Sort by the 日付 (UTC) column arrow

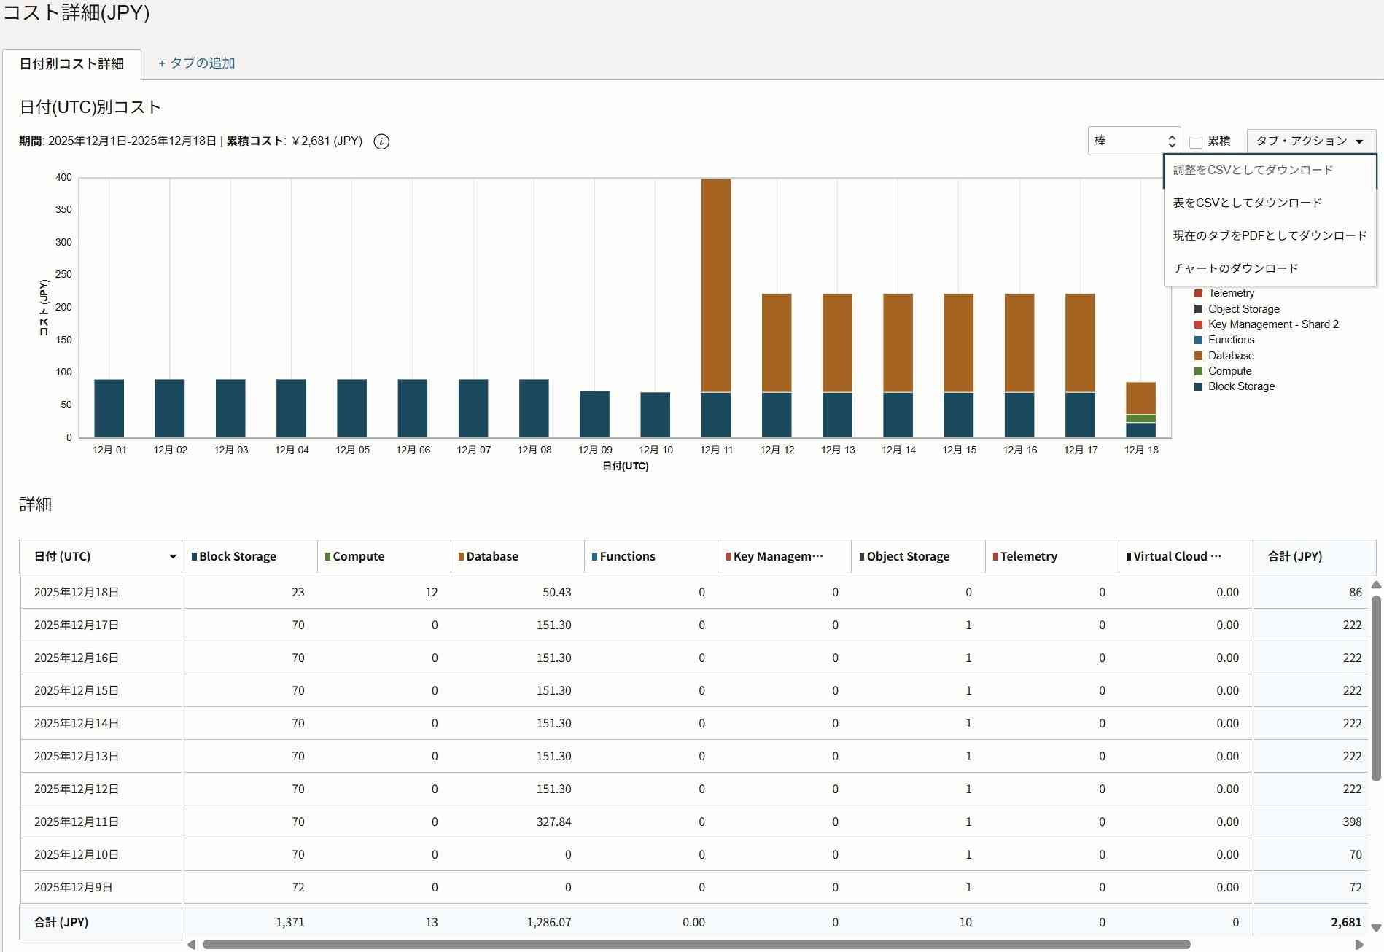pos(173,557)
